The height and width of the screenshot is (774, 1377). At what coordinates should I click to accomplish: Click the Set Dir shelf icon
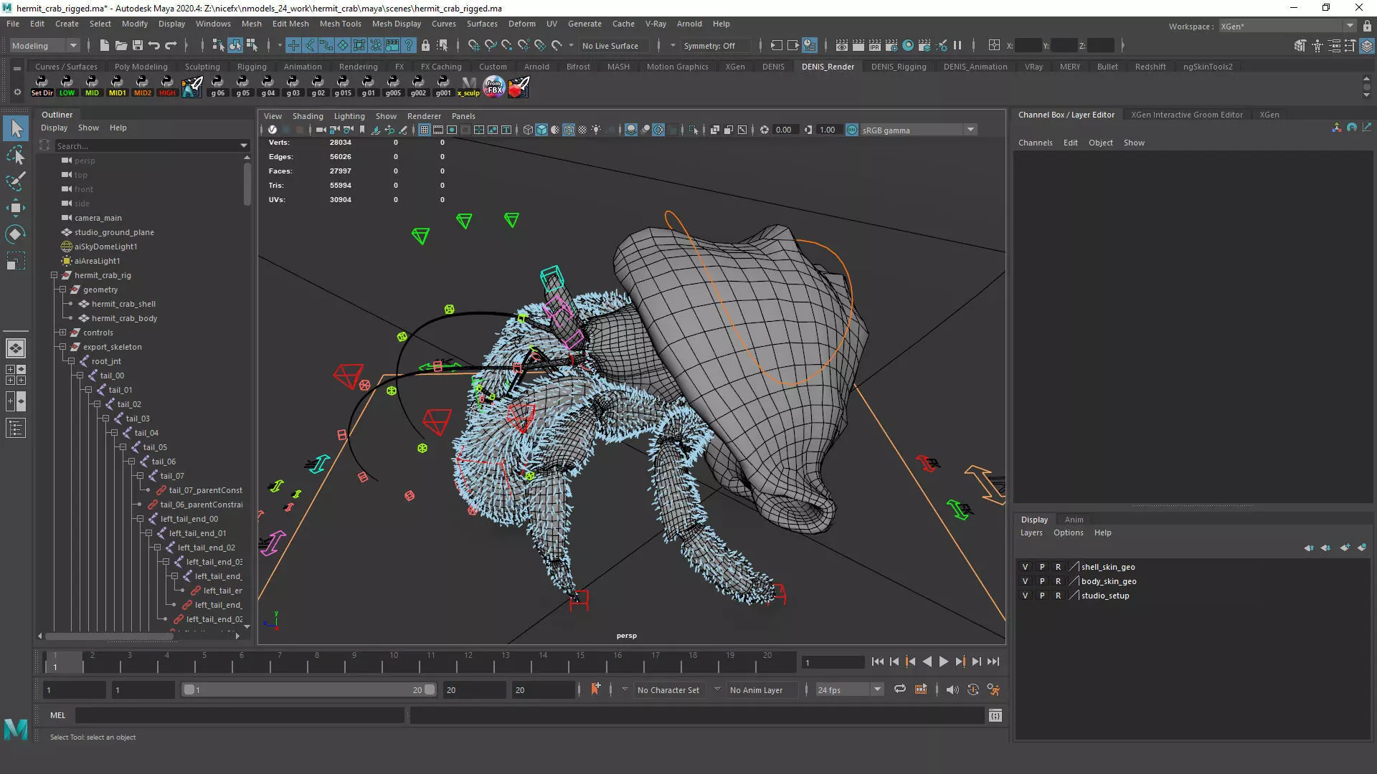(42, 86)
